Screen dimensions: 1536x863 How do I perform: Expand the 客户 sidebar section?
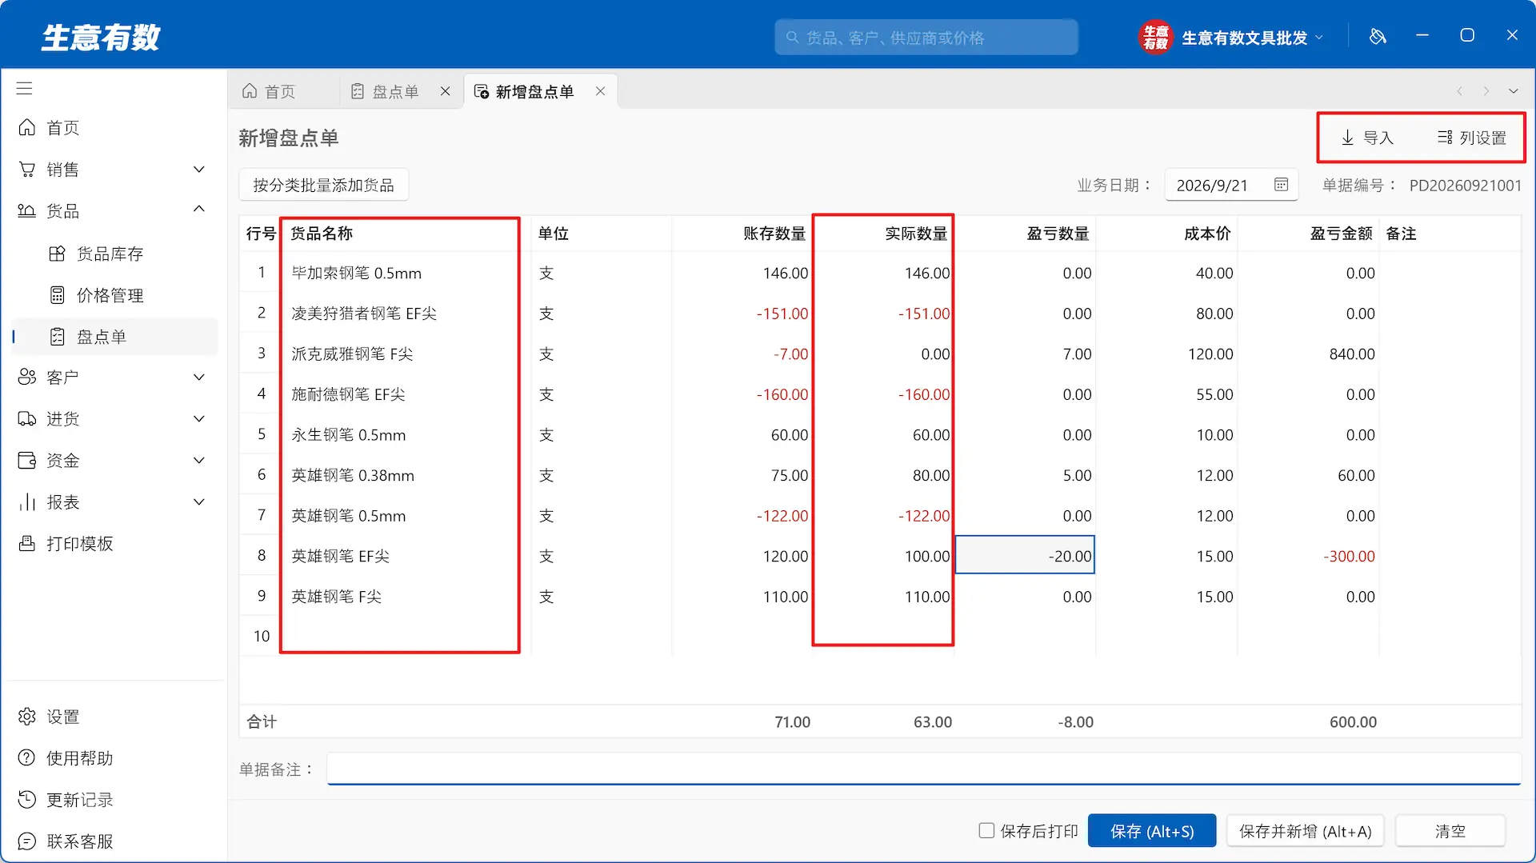199,378
